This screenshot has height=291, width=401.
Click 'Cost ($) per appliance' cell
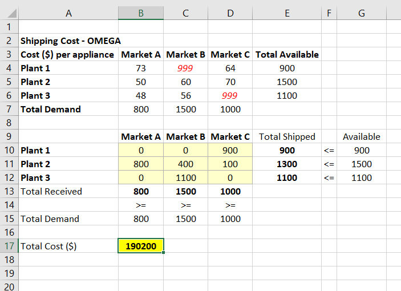pyautogui.click(x=67, y=54)
